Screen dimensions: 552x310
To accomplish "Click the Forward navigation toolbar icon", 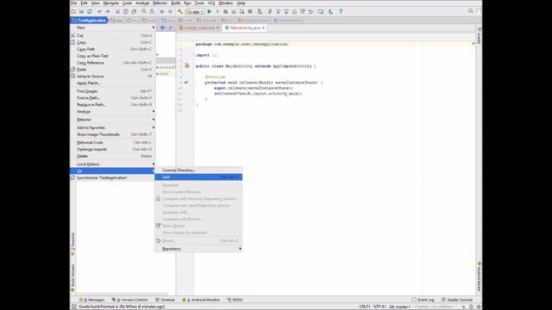I will 170,11.
